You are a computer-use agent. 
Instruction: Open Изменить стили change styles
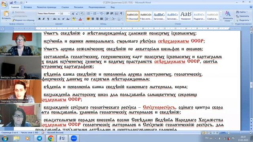(228, 16)
